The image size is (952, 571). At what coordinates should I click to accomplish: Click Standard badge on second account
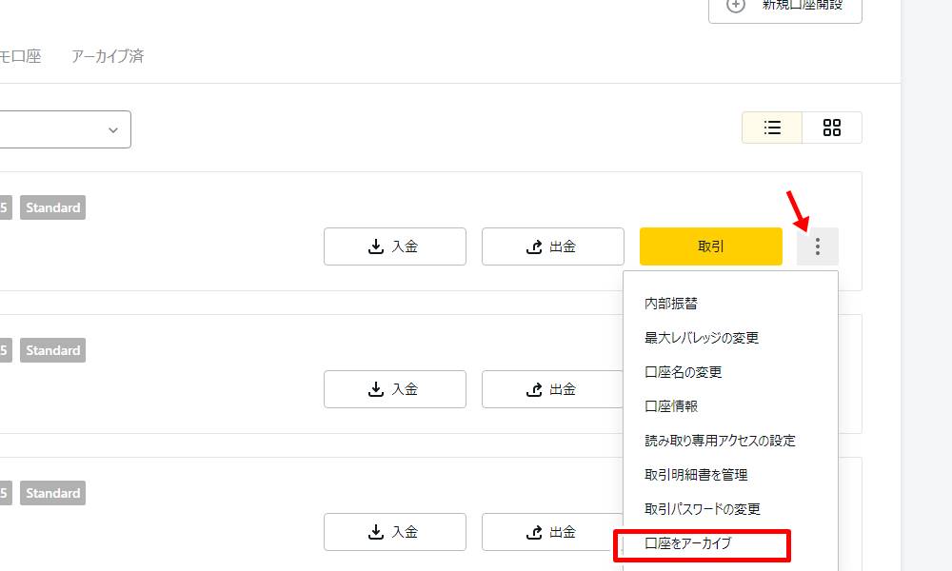[52, 350]
